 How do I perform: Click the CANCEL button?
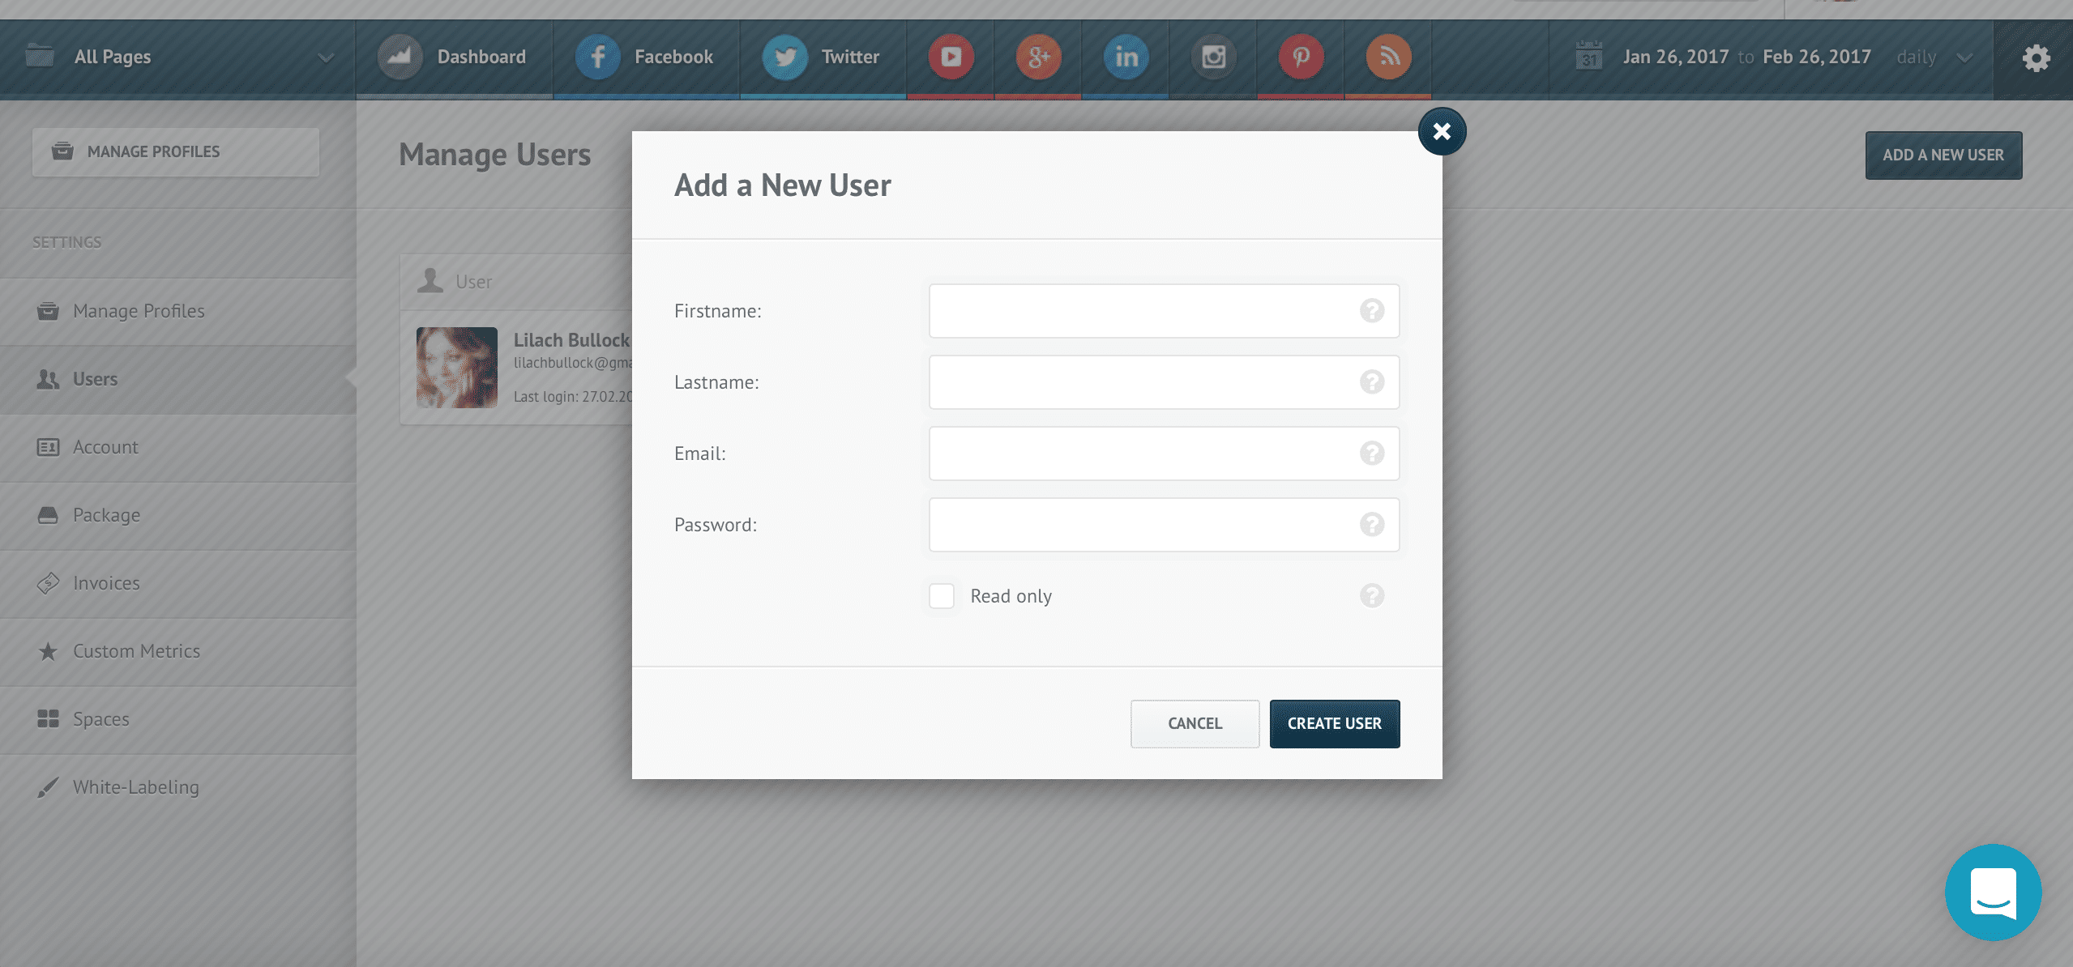coord(1195,724)
